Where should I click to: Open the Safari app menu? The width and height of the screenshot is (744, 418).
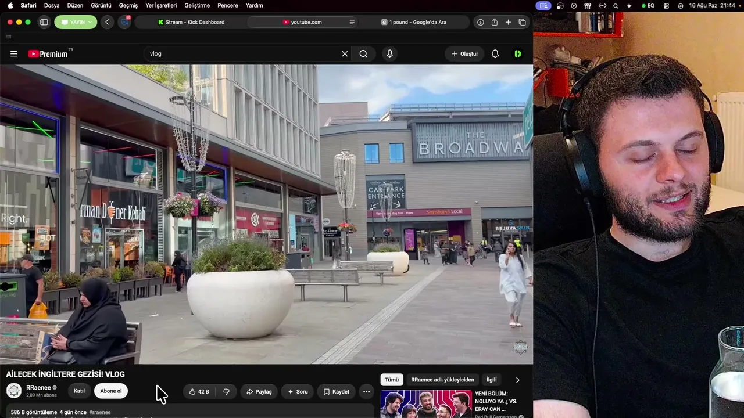pyautogui.click(x=28, y=5)
